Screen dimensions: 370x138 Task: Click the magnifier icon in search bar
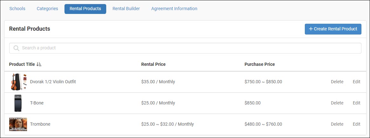point(16,48)
